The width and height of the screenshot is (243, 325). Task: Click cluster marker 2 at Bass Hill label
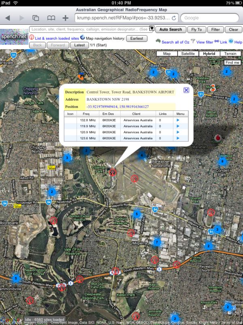[x=153, y=72]
